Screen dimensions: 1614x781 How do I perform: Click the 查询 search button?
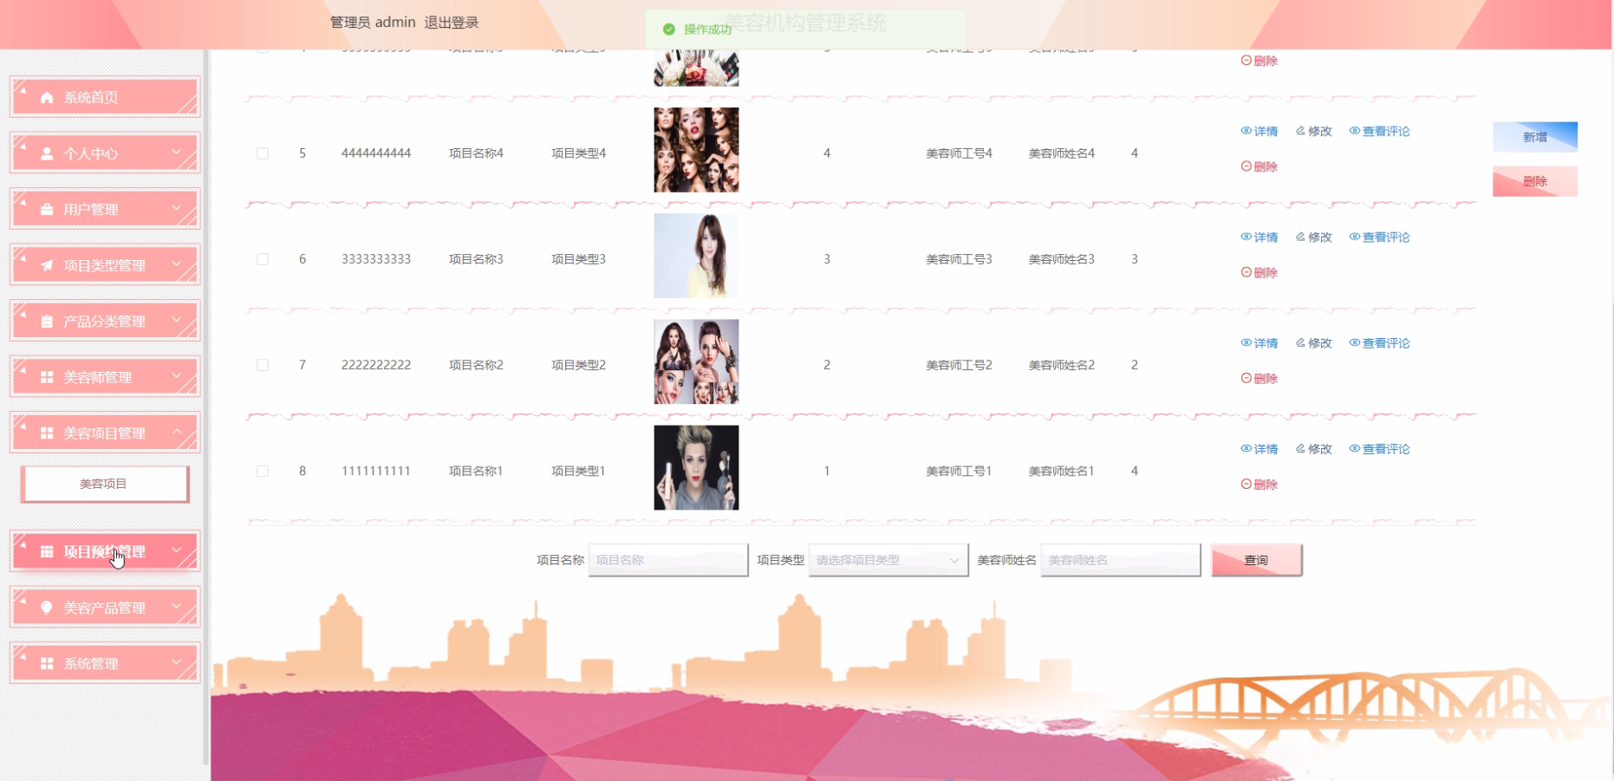tap(1256, 560)
